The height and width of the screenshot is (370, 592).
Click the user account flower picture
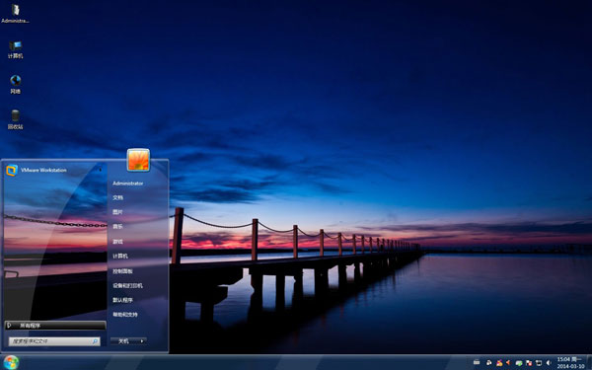click(138, 159)
